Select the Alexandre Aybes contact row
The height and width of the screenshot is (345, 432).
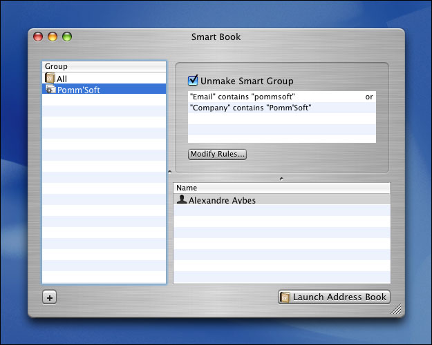click(281, 199)
